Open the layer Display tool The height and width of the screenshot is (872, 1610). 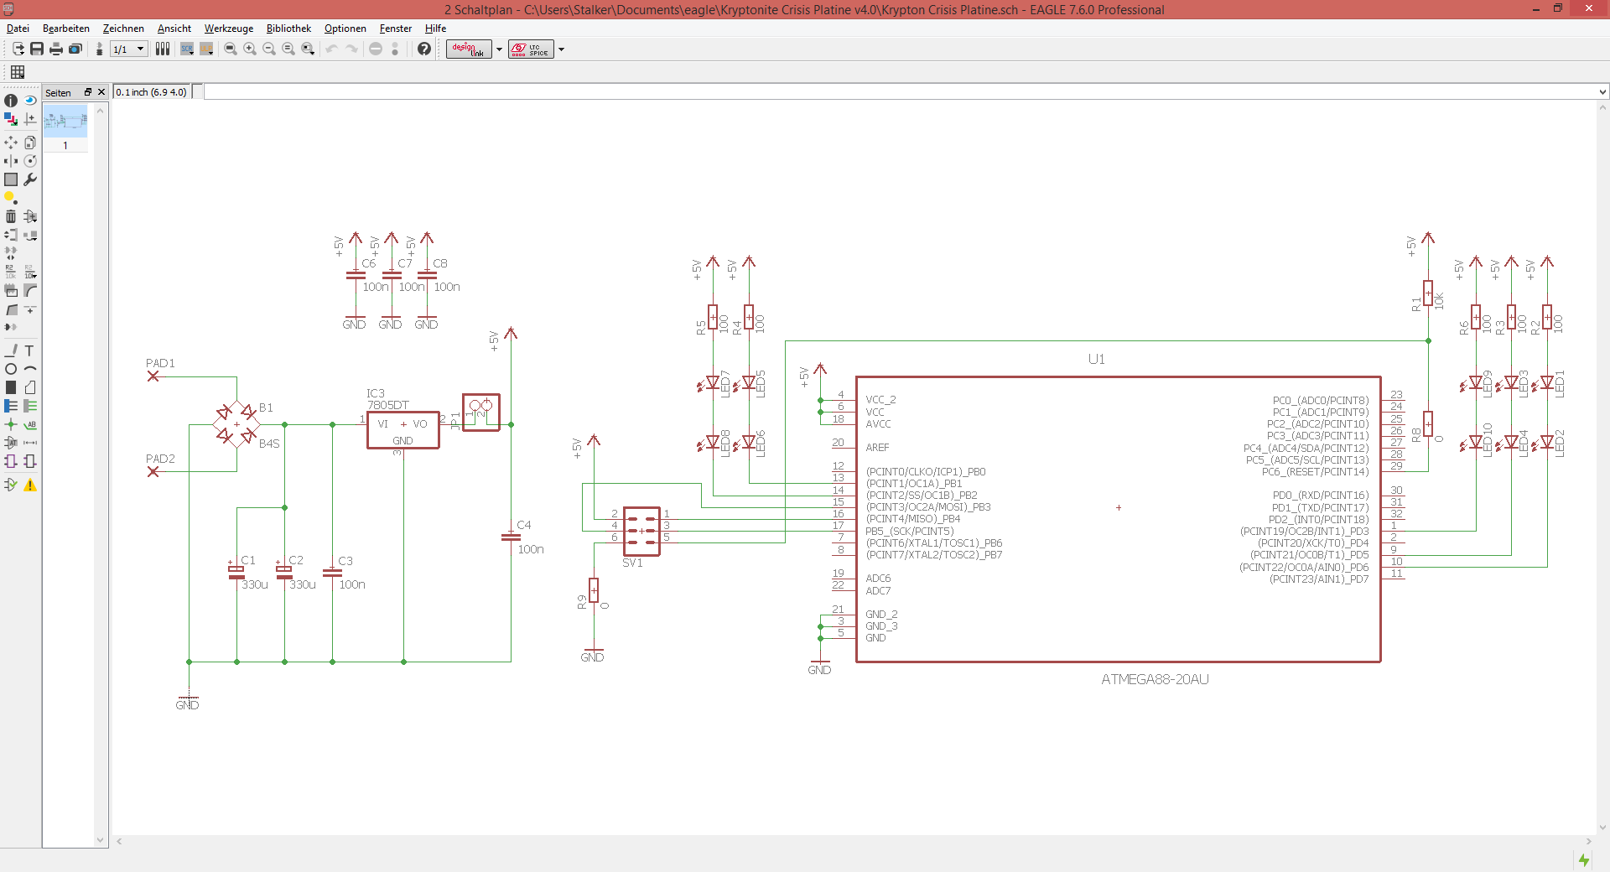(11, 119)
